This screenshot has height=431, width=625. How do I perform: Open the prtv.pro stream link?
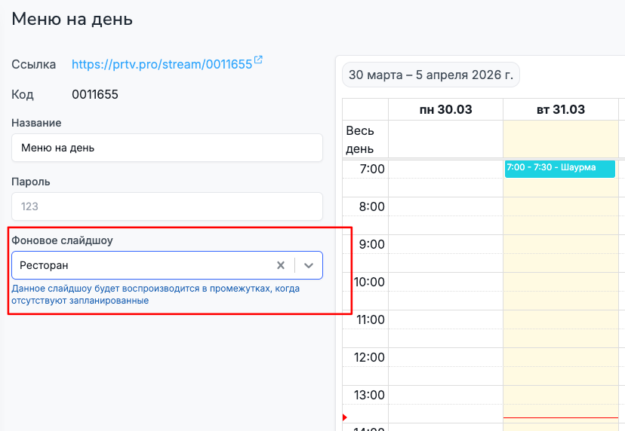point(162,64)
